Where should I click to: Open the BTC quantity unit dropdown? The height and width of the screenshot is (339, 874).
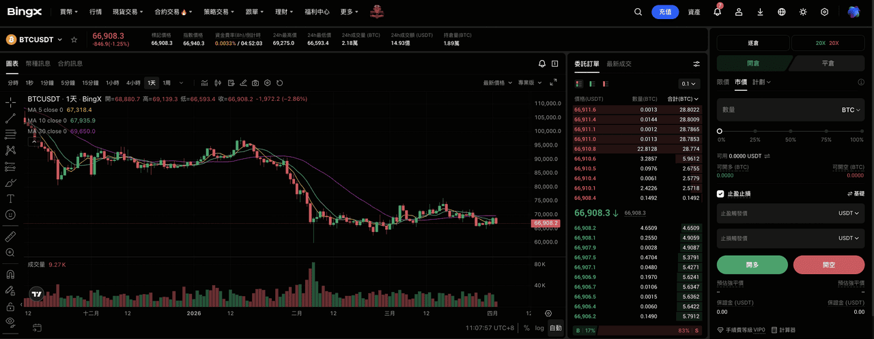pos(850,110)
